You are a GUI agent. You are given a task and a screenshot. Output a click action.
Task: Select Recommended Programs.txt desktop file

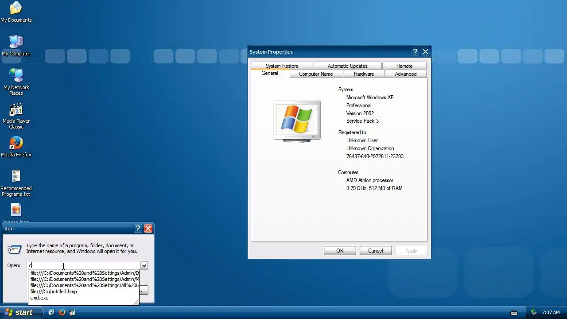coord(16,183)
